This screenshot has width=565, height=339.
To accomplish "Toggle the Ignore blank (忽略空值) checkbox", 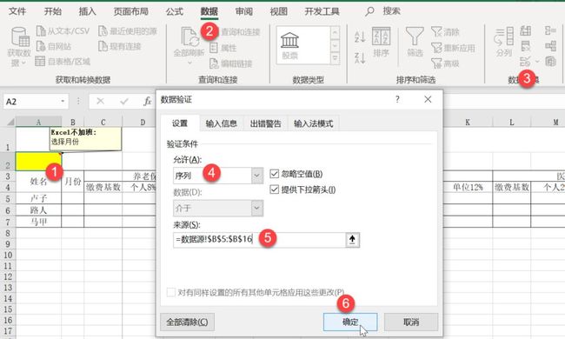I will coord(274,174).
